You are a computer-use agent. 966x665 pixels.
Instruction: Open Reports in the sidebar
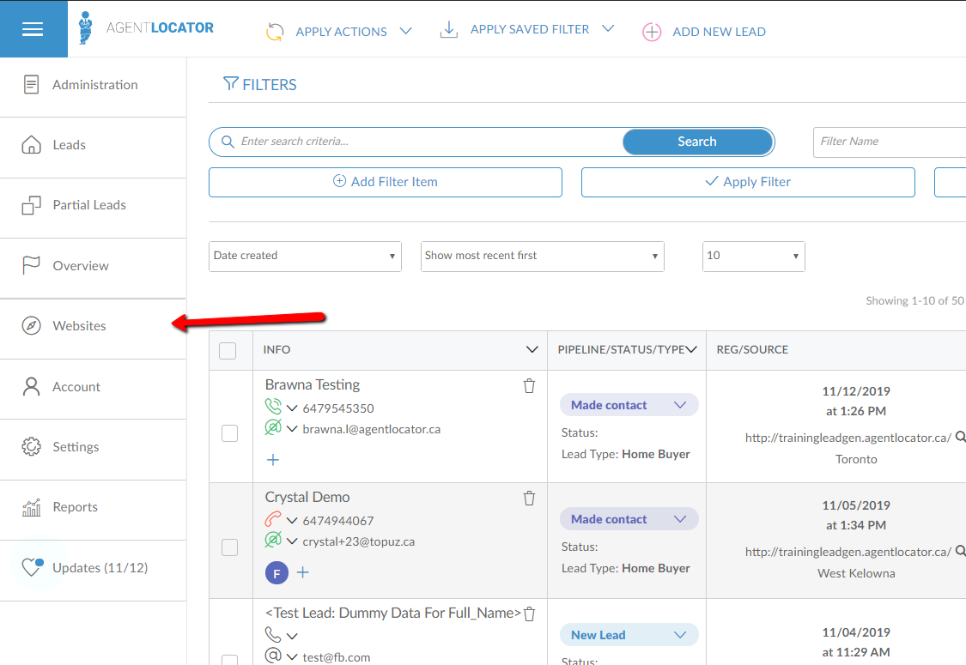(x=93, y=507)
